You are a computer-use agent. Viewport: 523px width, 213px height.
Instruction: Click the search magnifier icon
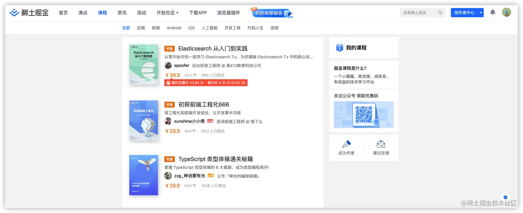(440, 13)
